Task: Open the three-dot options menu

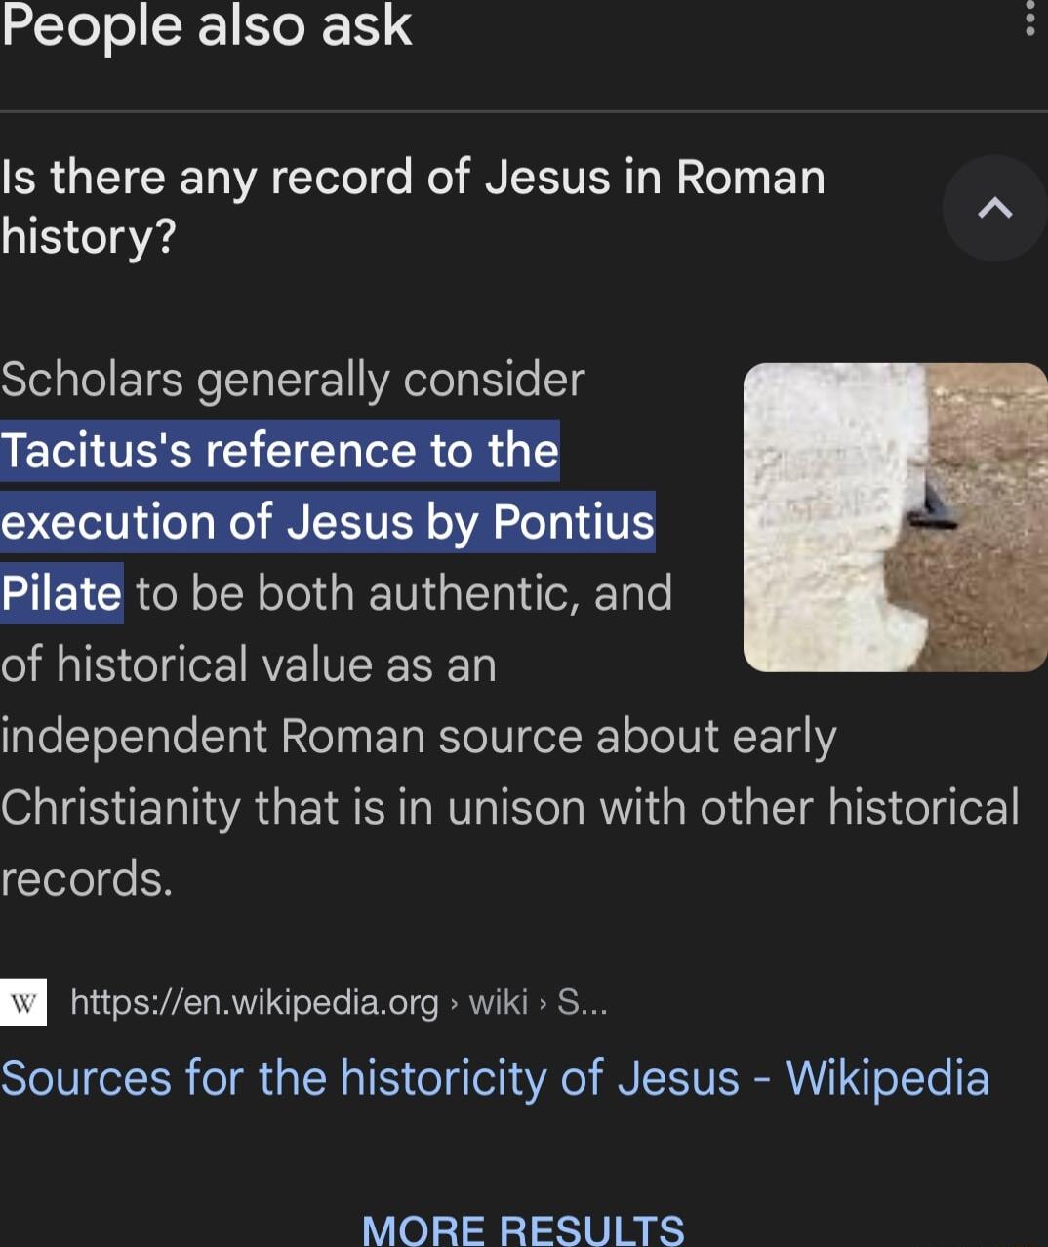Action: [x=1029, y=18]
